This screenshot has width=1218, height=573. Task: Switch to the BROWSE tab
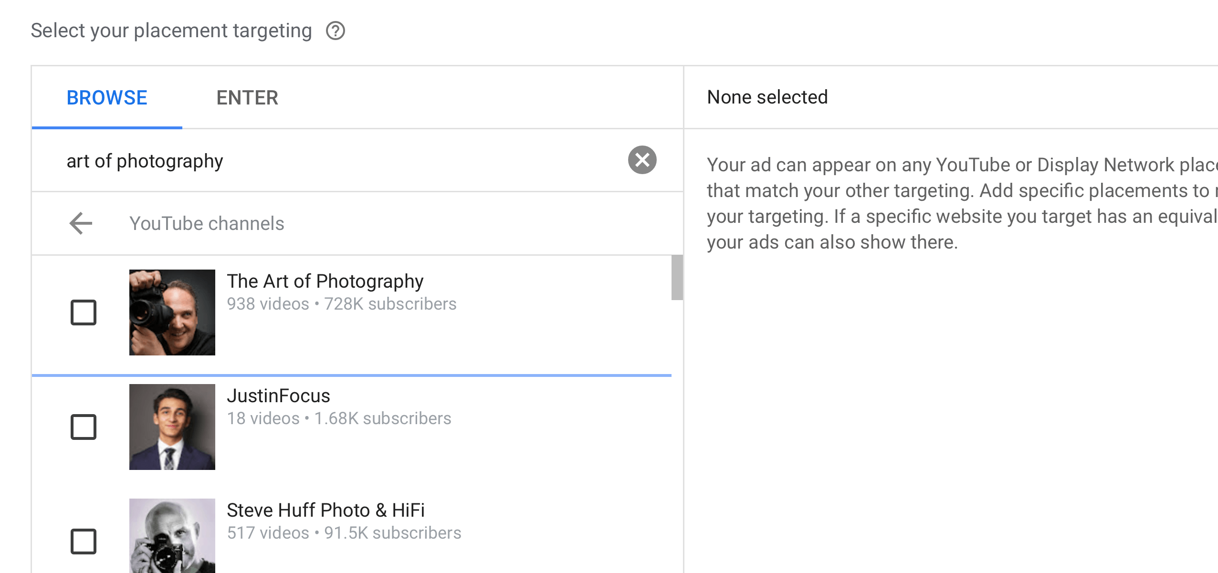(107, 97)
